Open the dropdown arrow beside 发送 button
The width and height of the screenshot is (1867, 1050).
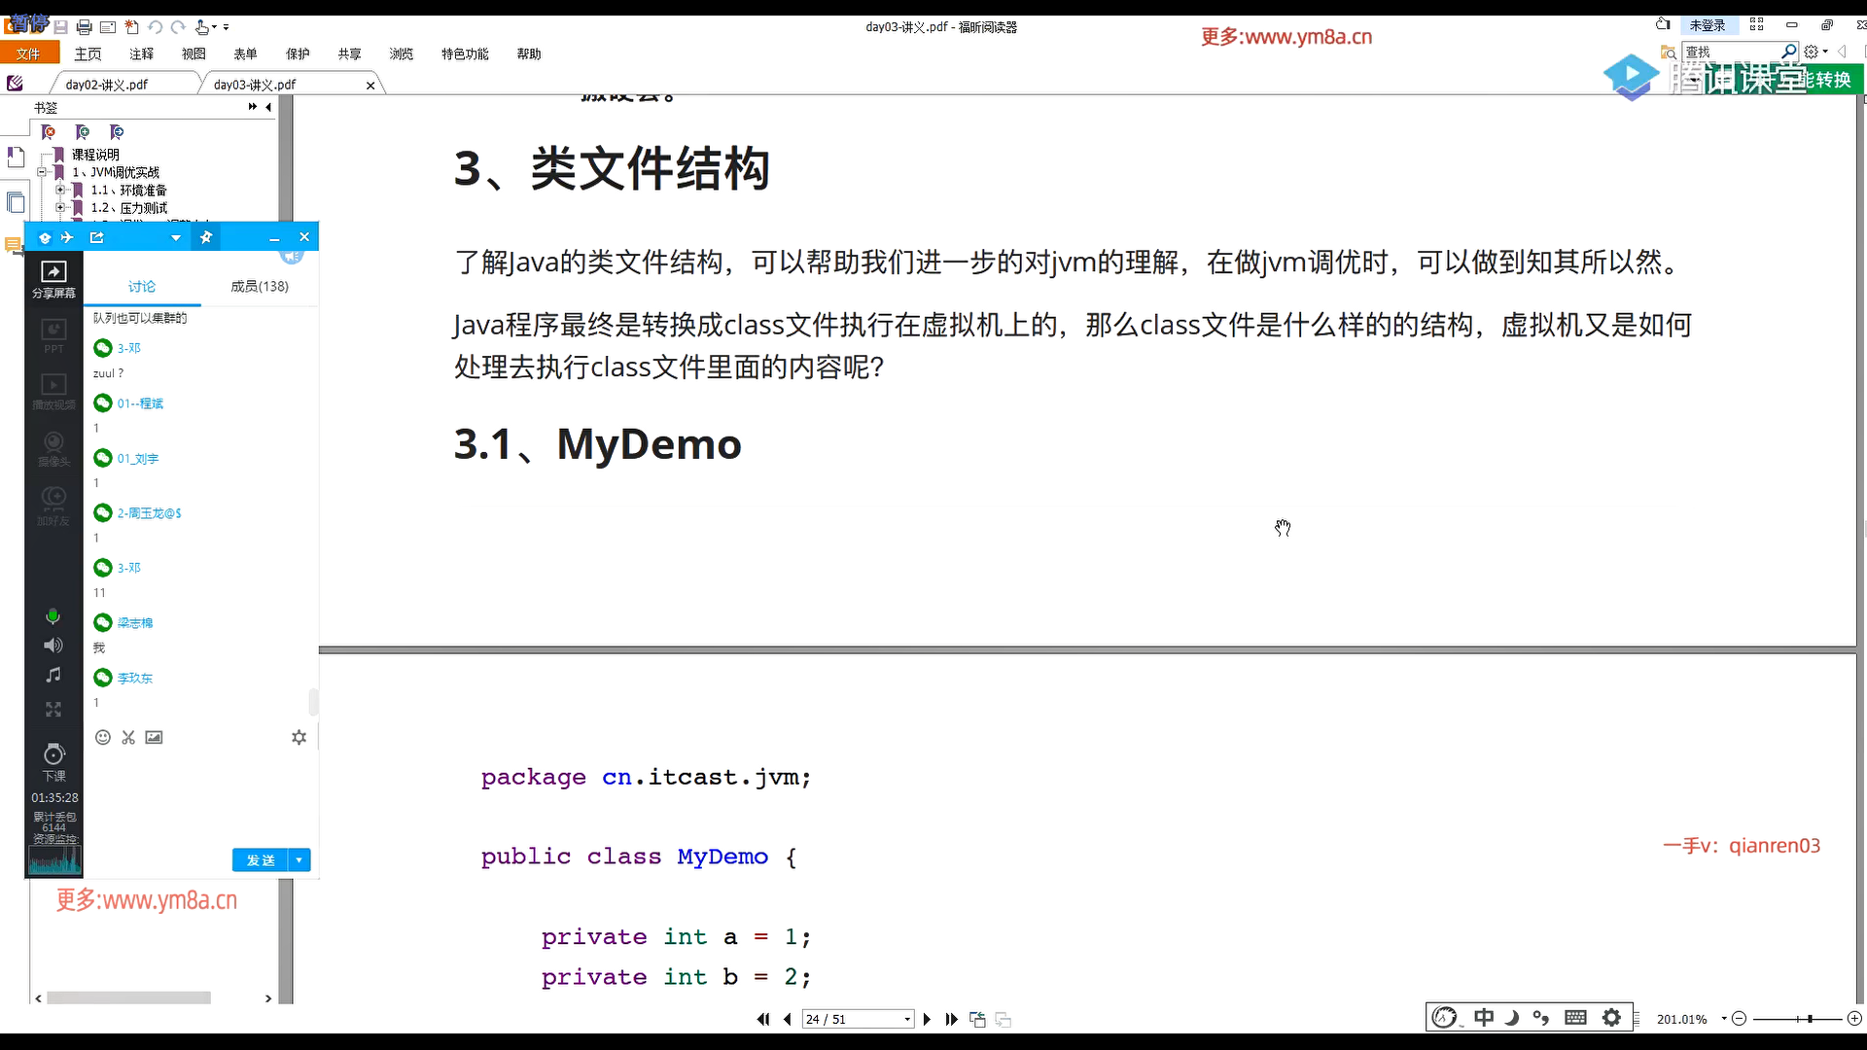click(299, 860)
